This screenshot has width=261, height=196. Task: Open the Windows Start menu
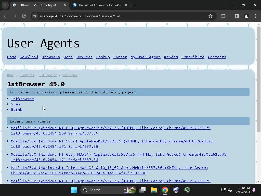74,190
